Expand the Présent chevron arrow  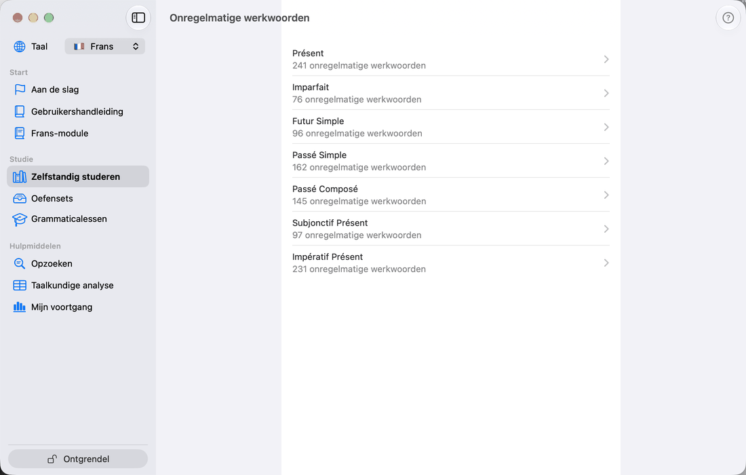click(606, 59)
